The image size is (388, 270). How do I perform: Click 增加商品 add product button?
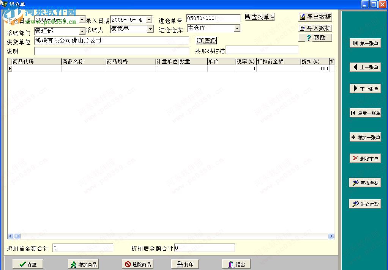pos(84,264)
